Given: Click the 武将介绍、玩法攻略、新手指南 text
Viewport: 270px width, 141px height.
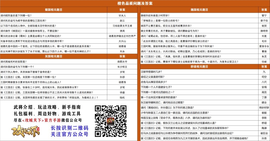Looking at the screenshot, I should click(x=47, y=107).
